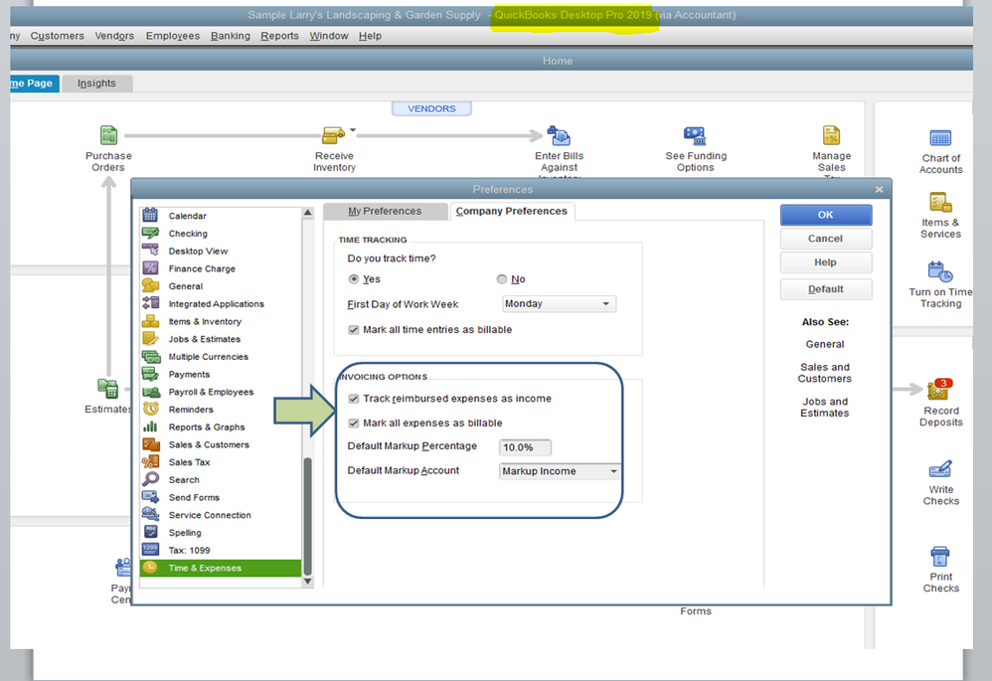
Task: Open Receive Inventory icon
Action: 333,135
